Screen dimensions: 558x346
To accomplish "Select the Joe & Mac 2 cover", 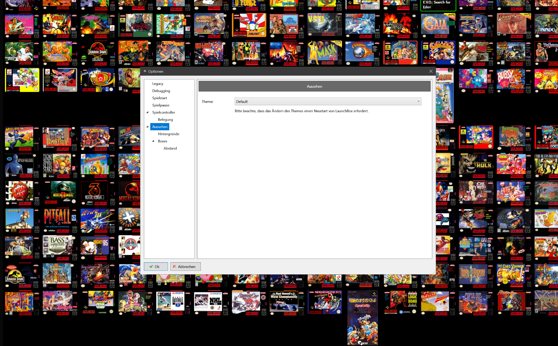I will (60, 53).
